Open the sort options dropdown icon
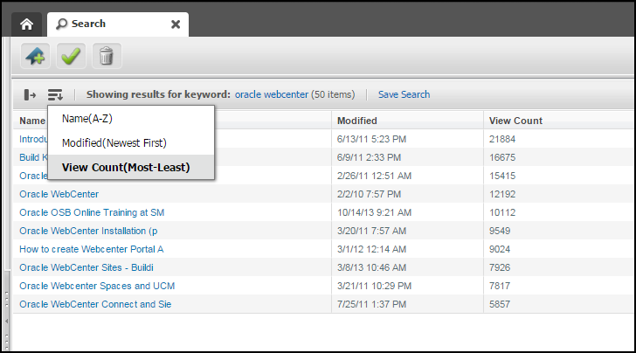The width and height of the screenshot is (636, 353). coord(55,95)
